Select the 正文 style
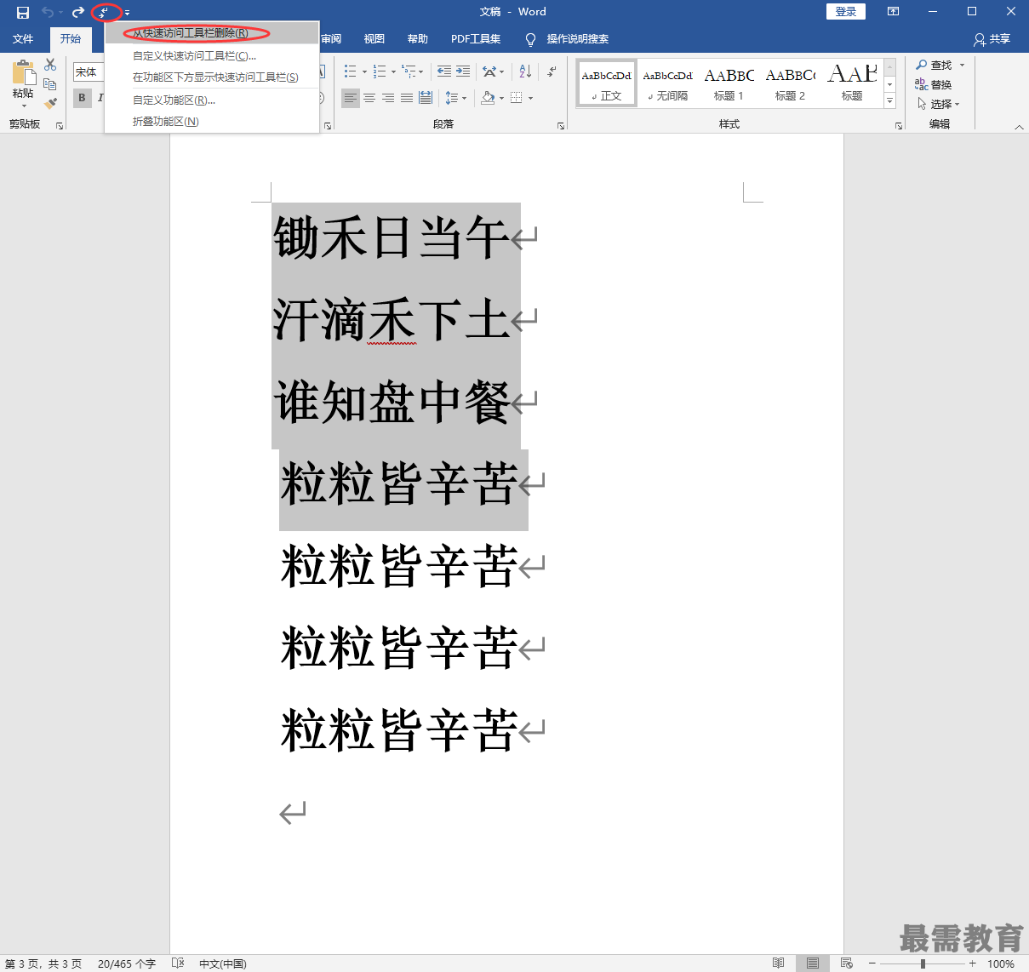 tap(607, 83)
